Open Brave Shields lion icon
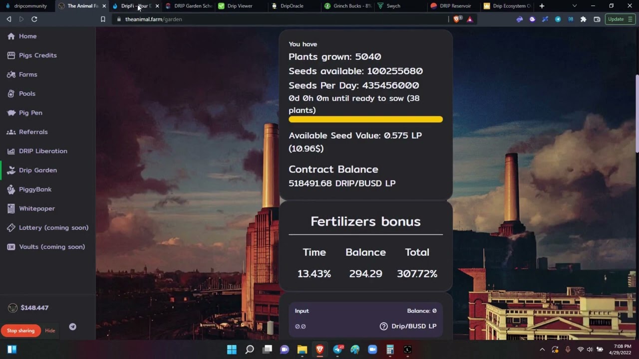This screenshot has width=639, height=359. point(457,19)
